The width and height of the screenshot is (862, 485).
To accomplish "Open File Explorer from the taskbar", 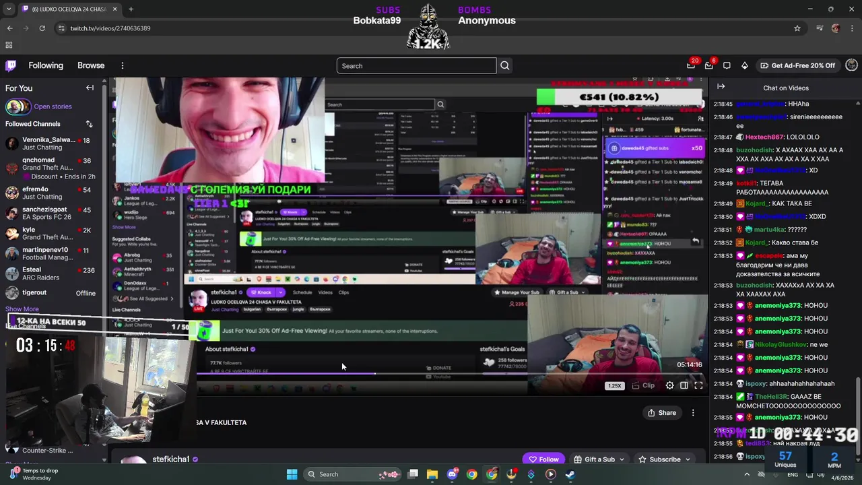I will [432, 474].
